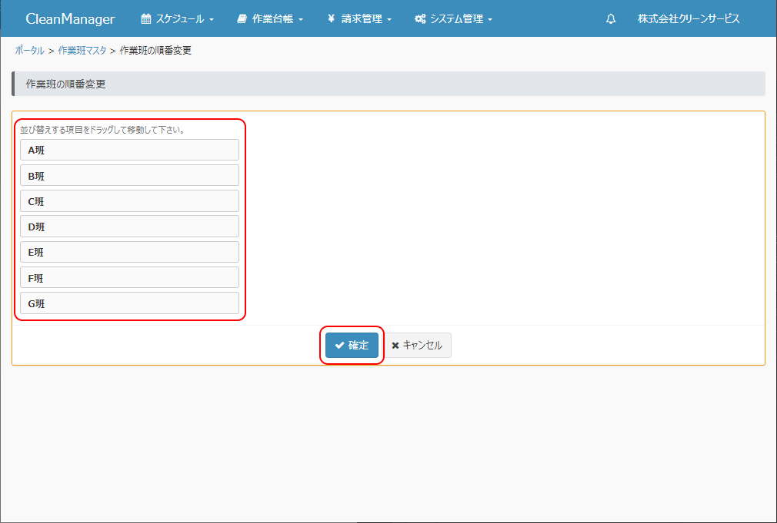Go to 作業班マスタ breadcrumb link
The width and height of the screenshot is (777, 523).
point(82,51)
